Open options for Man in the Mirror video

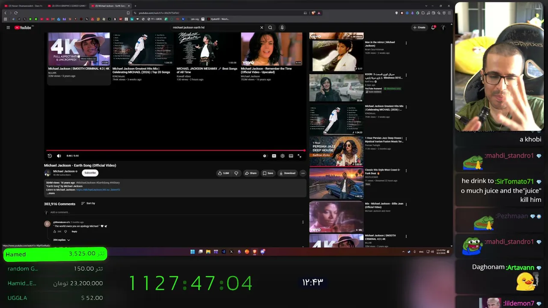(406, 43)
